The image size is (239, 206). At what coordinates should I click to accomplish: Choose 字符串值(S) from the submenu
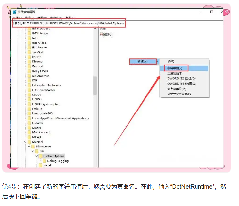[173, 68]
